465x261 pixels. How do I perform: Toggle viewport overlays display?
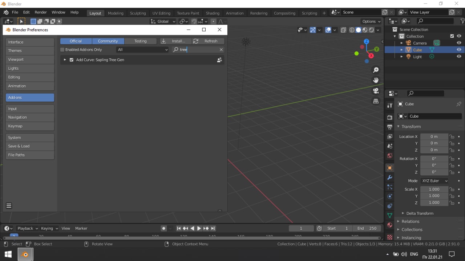click(328, 30)
